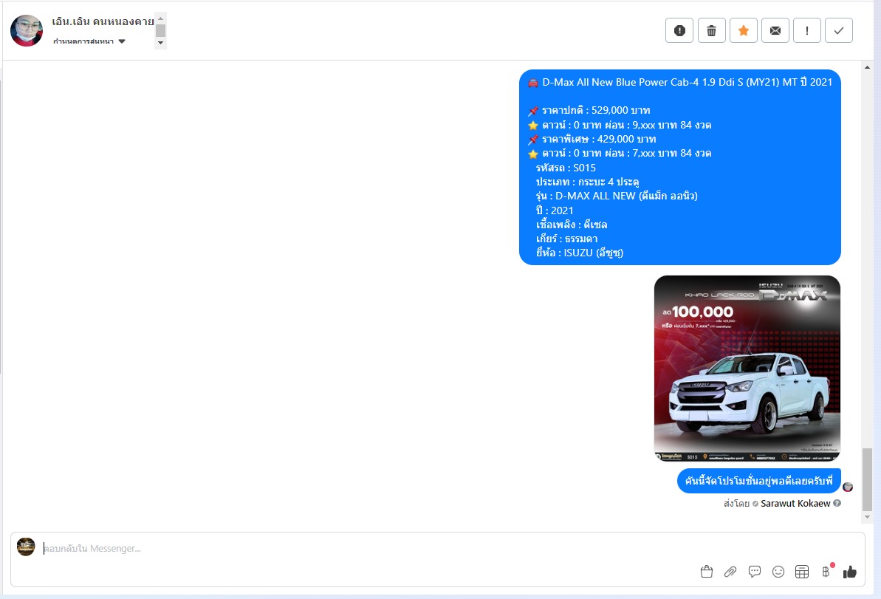Screen dimensions: 881x599
Task: Click sender name Sarawut Kokaew
Action: point(795,504)
